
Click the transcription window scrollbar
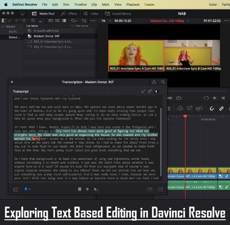click(x=161, y=141)
